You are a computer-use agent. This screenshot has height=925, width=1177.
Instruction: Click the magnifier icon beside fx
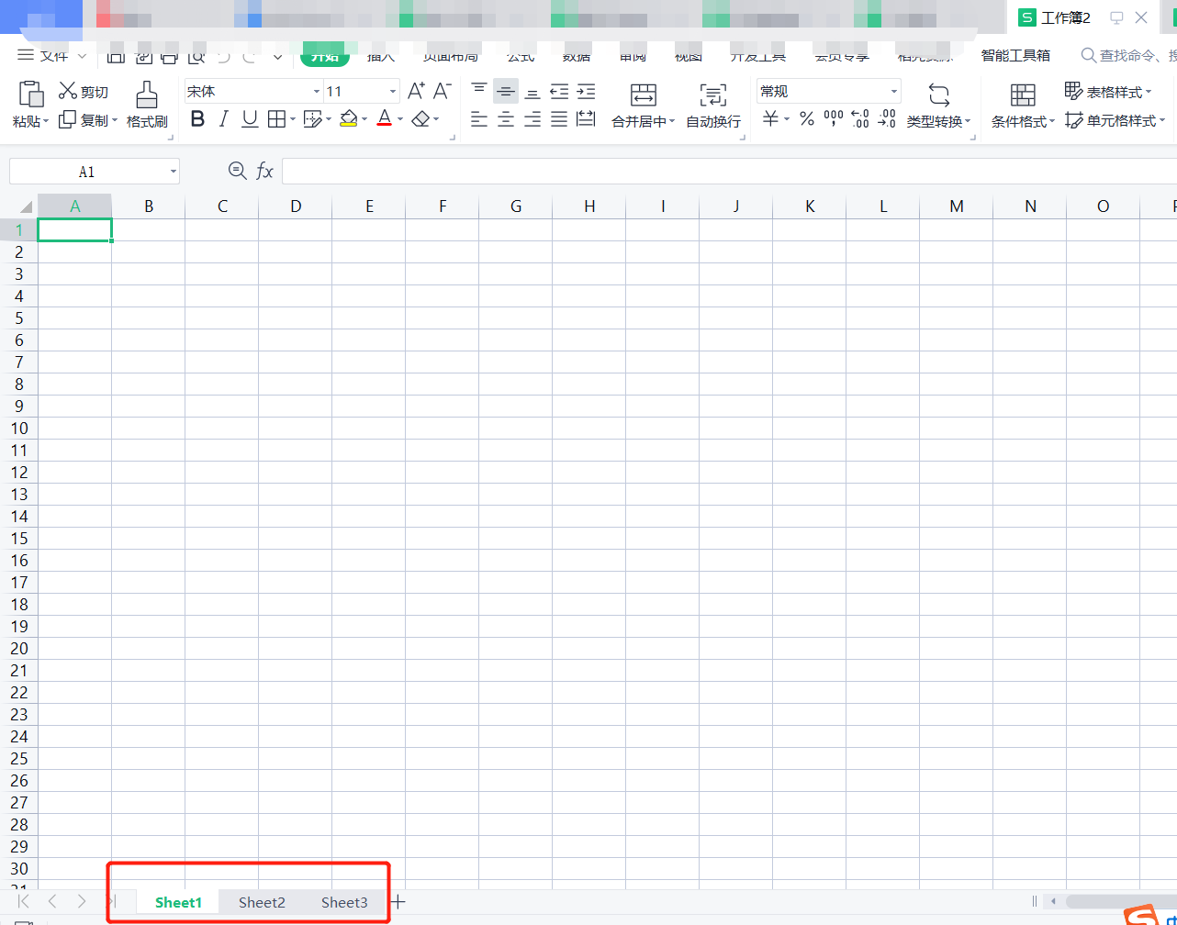pos(237,170)
